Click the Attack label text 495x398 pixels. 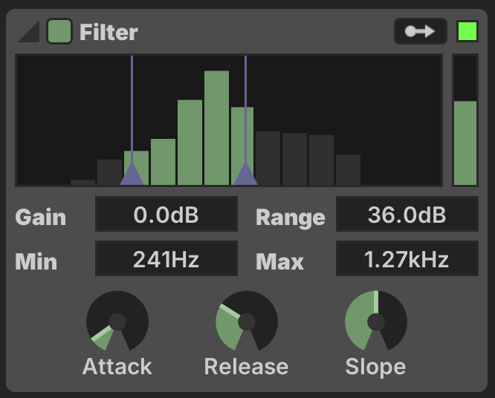pyautogui.click(x=117, y=367)
